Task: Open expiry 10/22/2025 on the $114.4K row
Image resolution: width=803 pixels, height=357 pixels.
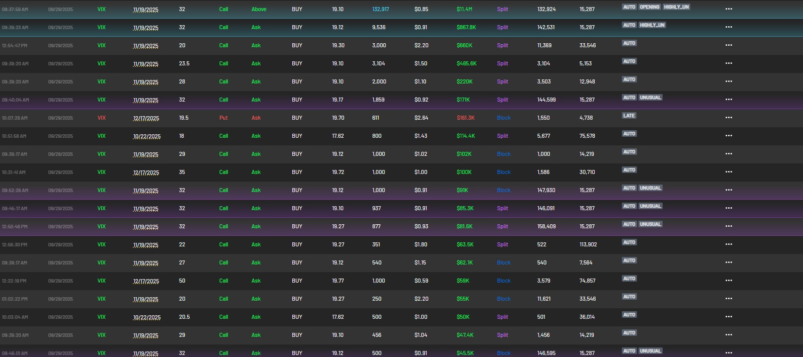Action: pyautogui.click(x=147, y=136)
